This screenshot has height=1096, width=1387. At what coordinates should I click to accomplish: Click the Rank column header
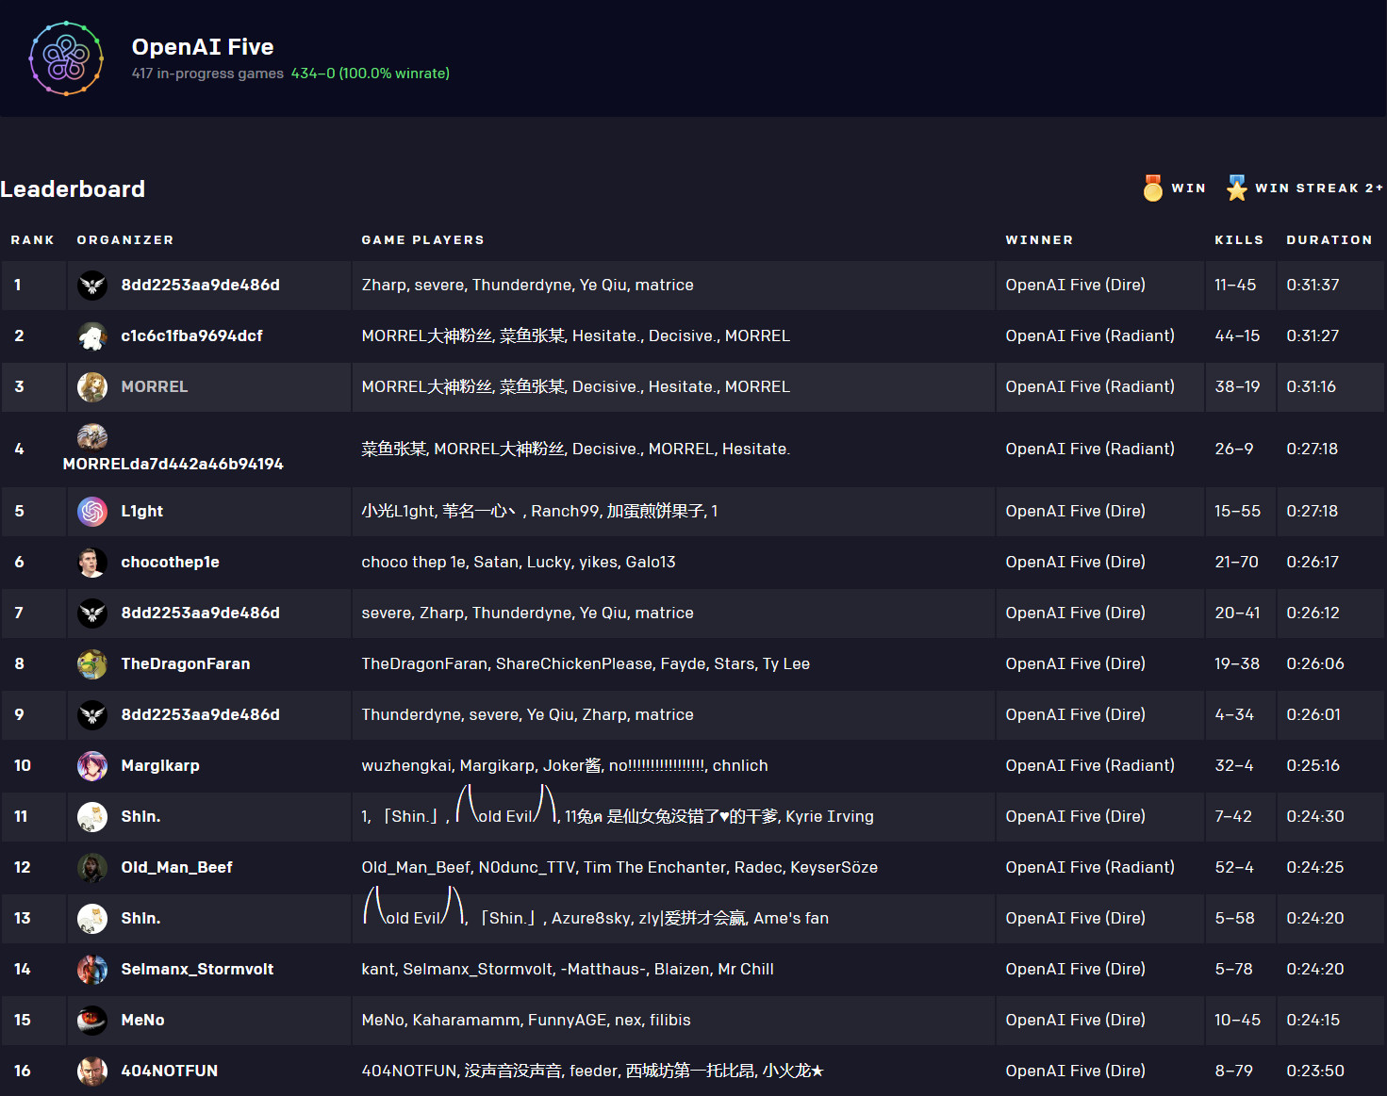tap(32, 240)
